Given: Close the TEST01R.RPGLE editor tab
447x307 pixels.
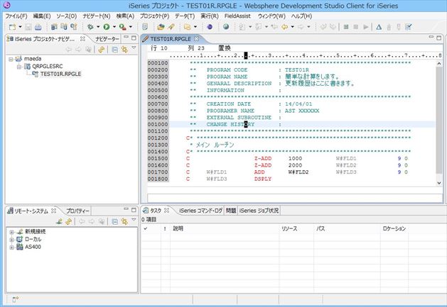Looking at the screenshot, I should coord(196,39).
